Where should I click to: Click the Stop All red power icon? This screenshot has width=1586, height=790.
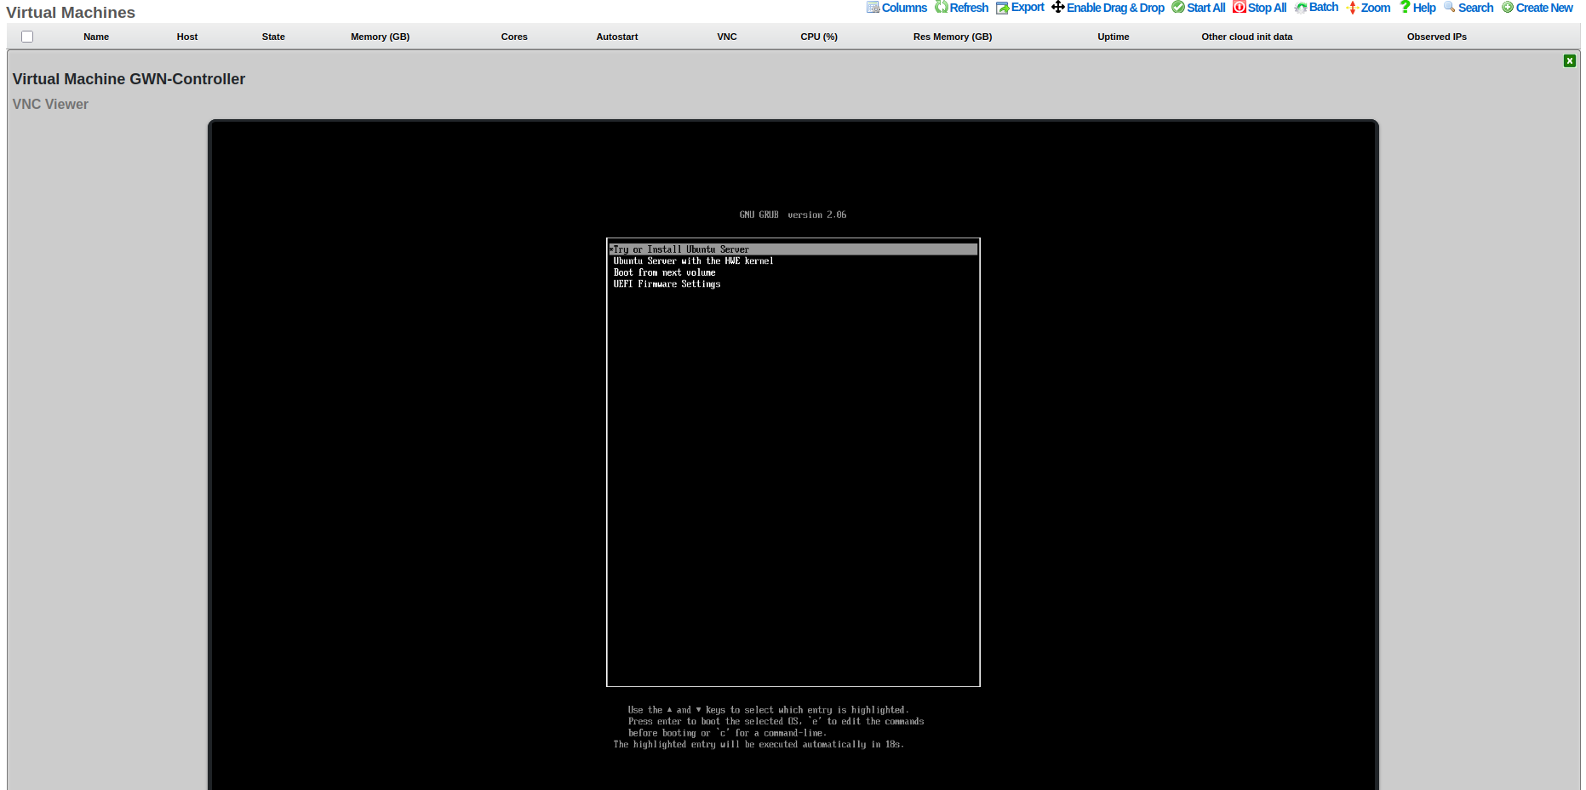[1240, 8]
